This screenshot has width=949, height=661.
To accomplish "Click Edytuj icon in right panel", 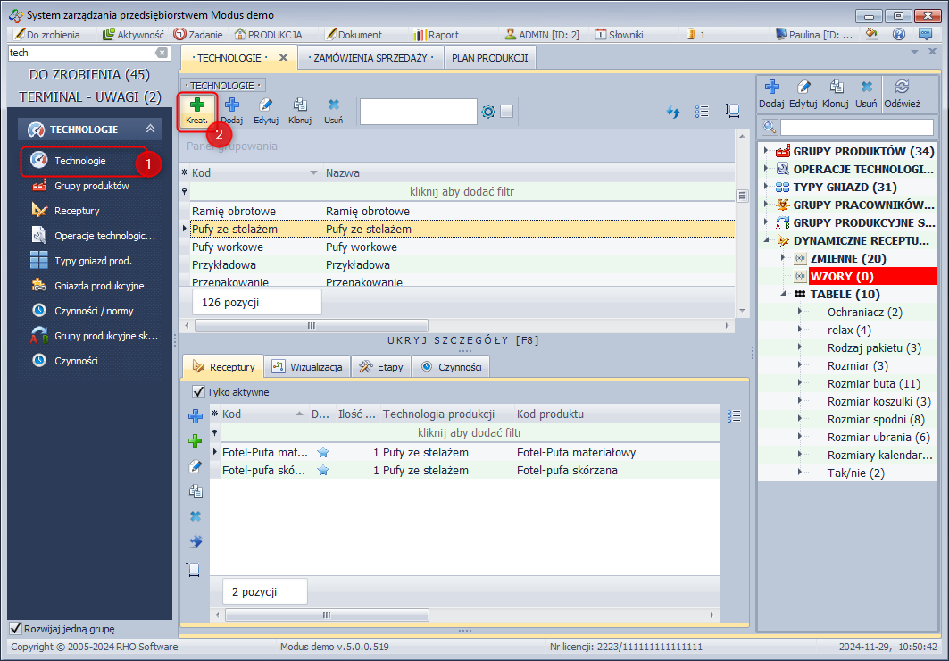I will coord(803,92).
